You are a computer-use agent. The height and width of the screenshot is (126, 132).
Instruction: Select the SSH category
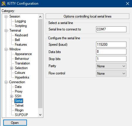[x=18, y=96]
